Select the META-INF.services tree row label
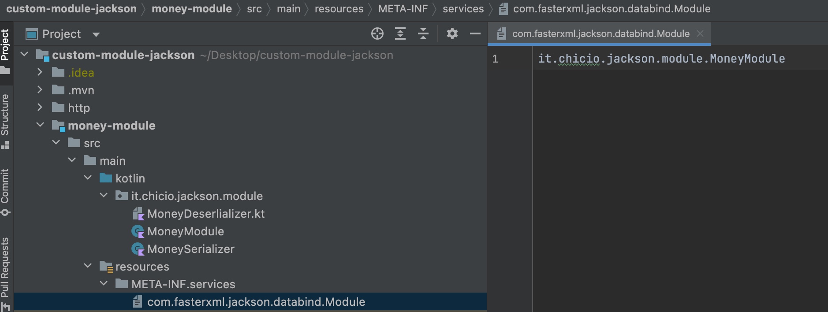 183,284
